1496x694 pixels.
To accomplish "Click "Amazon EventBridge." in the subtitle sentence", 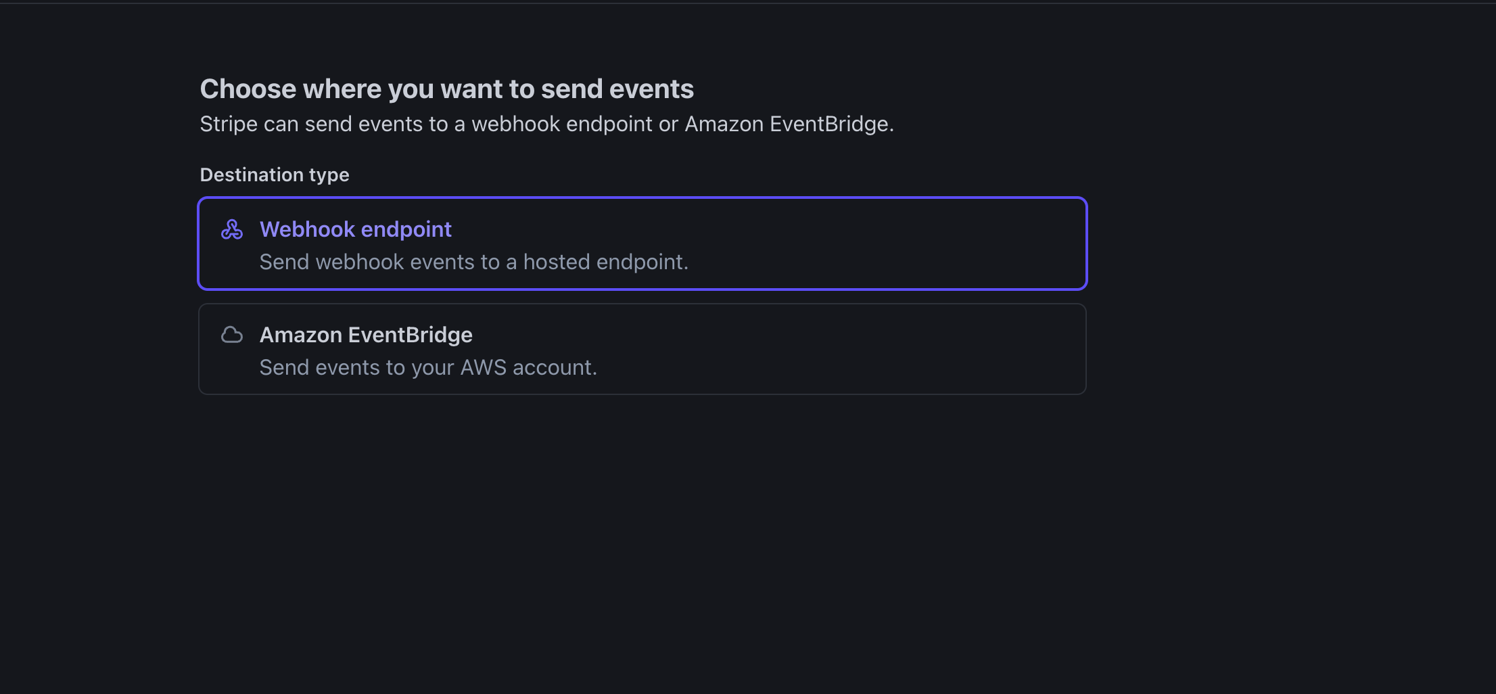I will coord(789,124).
